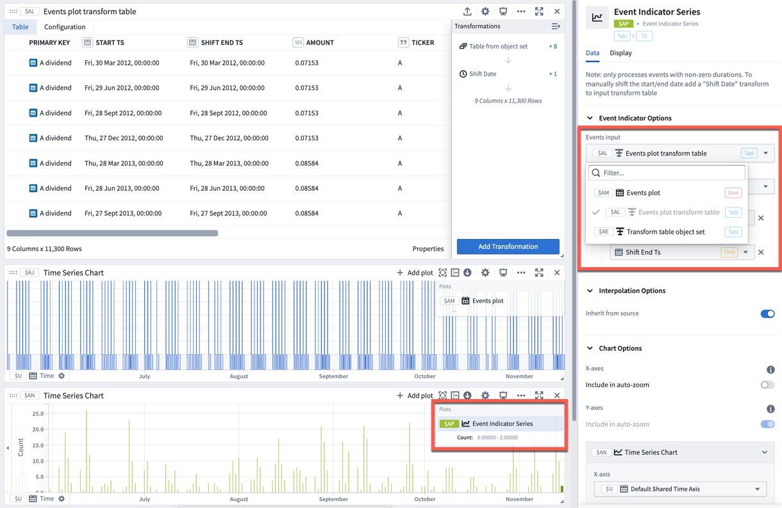Collapse Event Indicator Options section

pos(590,118)
